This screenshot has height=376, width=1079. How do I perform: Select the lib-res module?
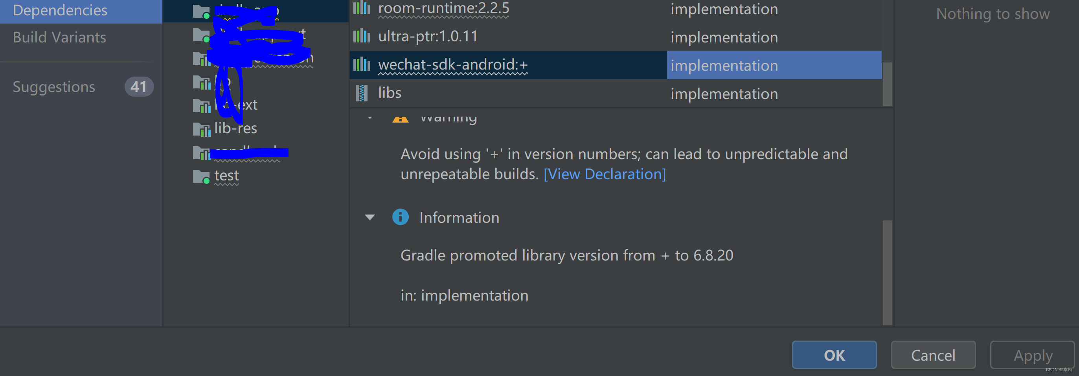click(x=235, y=128)
